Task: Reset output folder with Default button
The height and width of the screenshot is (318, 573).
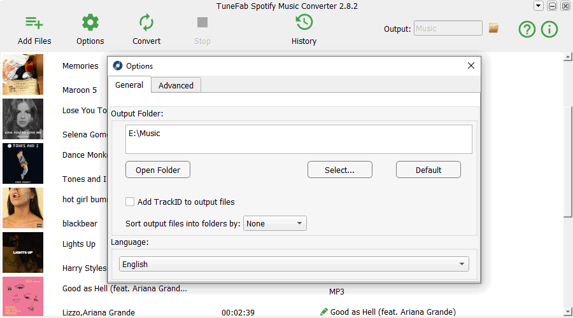Action: 428,170
